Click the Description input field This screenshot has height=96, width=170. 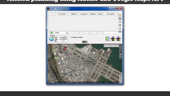point(111,33)
